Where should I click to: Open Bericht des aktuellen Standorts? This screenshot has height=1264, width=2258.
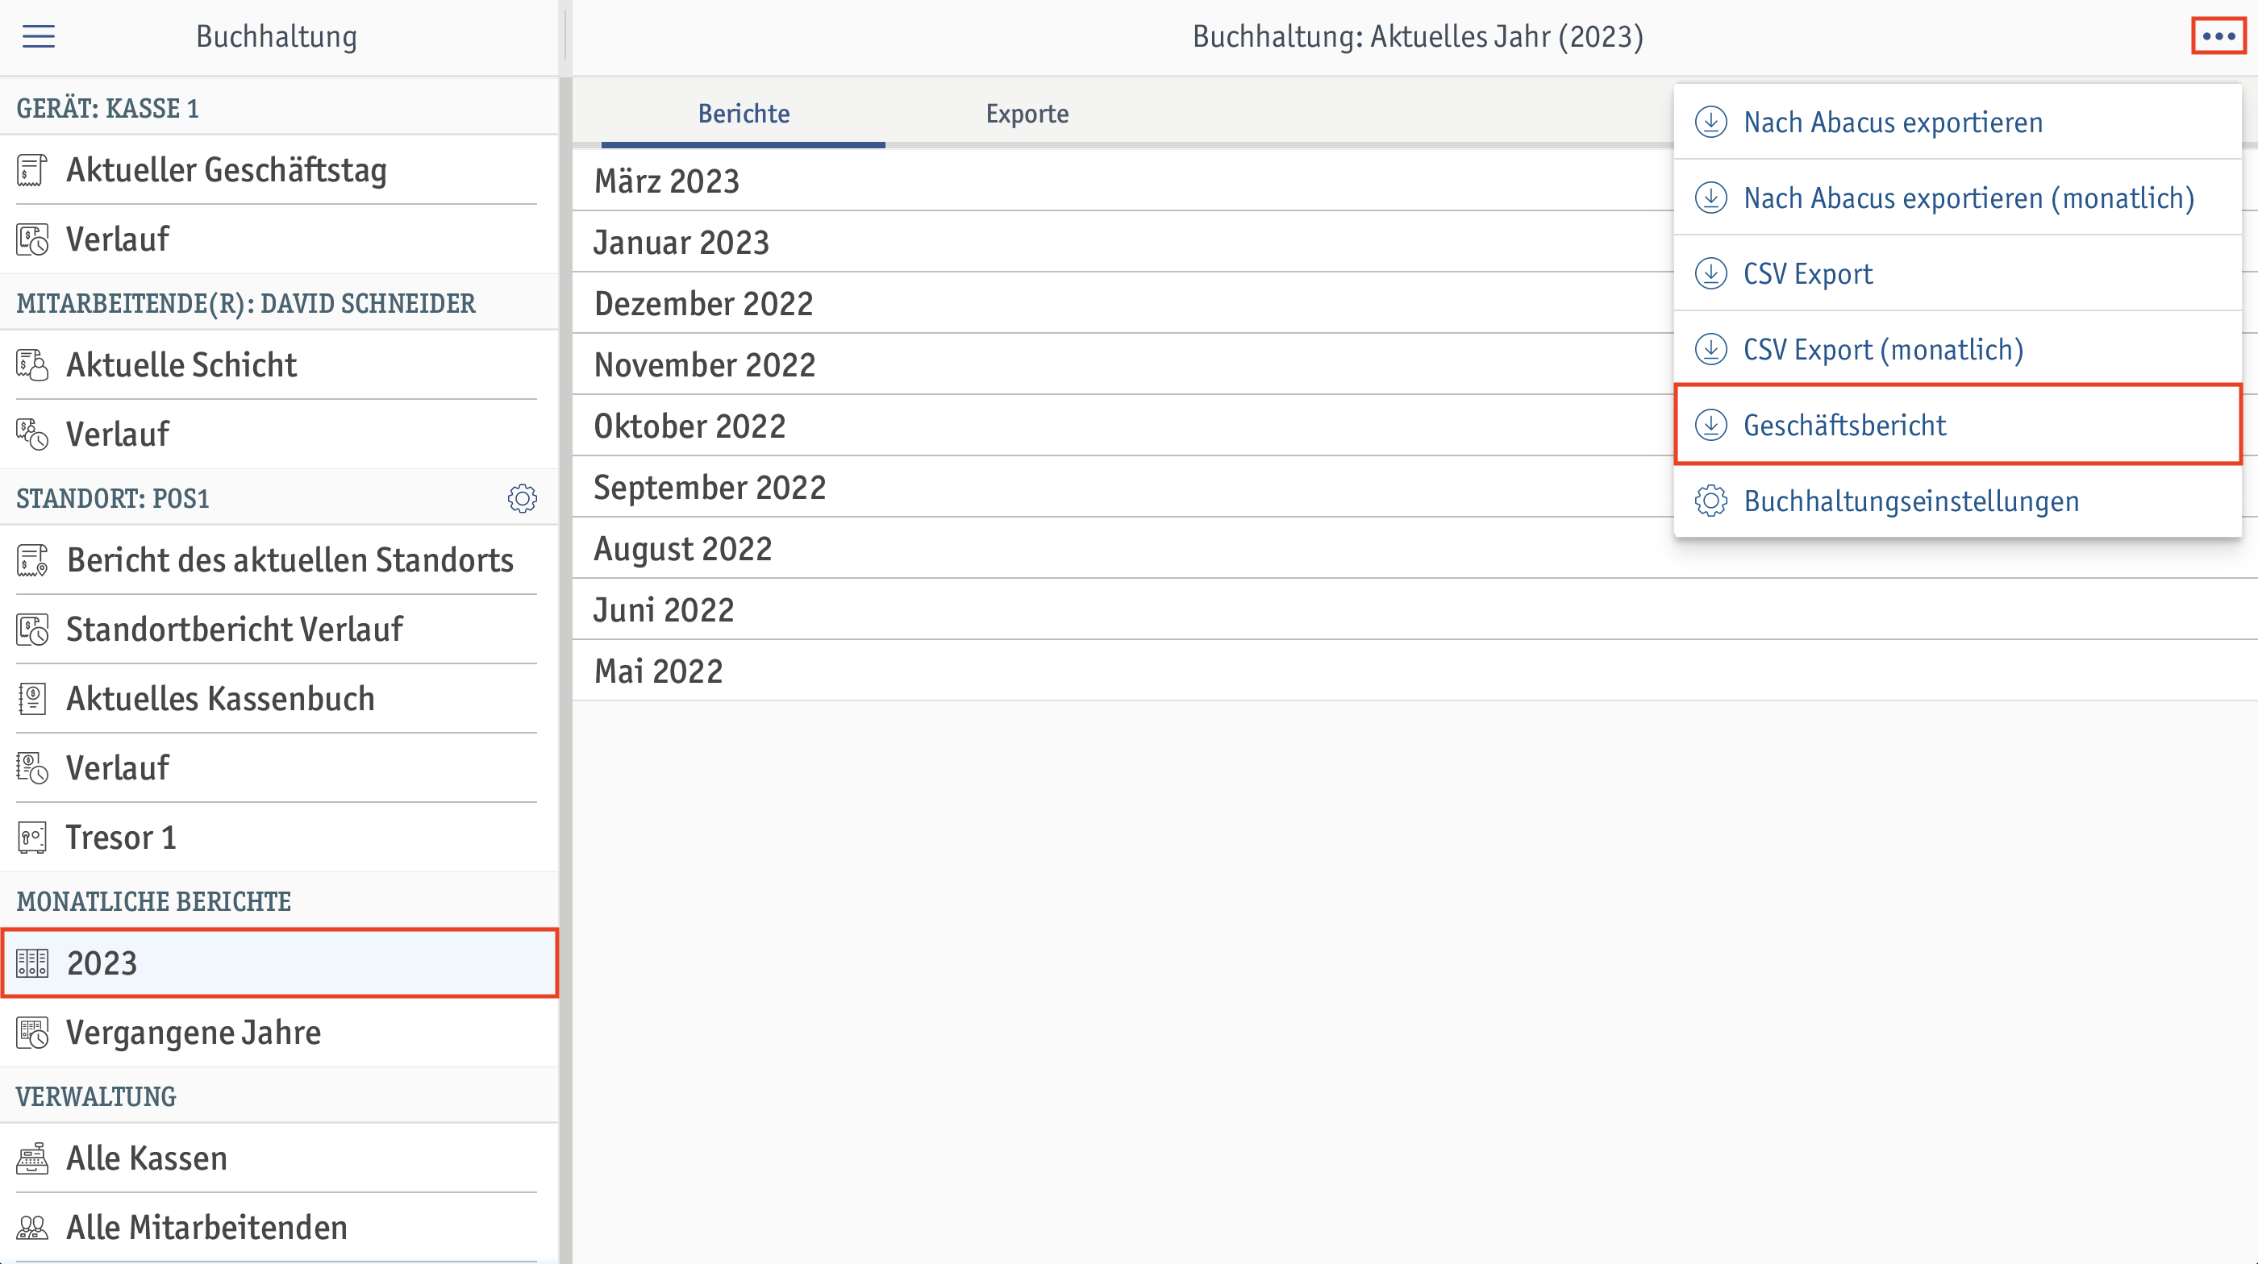click(x=279, y=560)
